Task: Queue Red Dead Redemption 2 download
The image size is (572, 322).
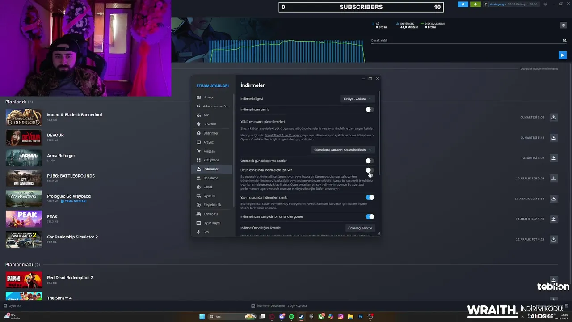Action: (554, 280)
